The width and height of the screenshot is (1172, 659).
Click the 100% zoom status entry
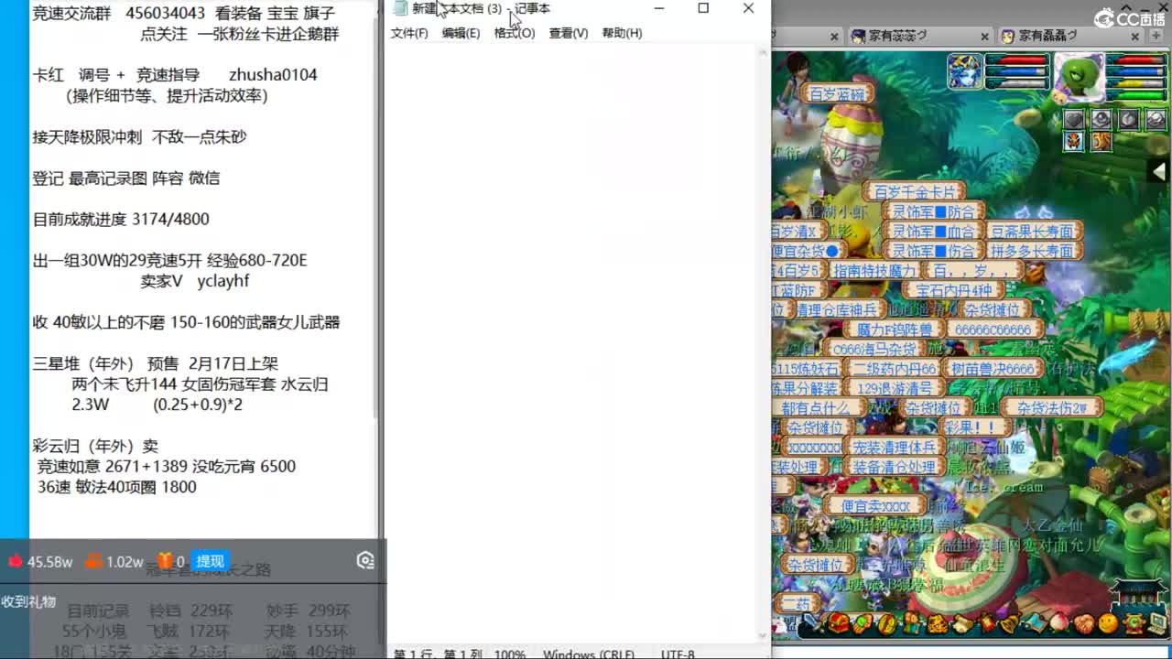[x=509, y=654]
